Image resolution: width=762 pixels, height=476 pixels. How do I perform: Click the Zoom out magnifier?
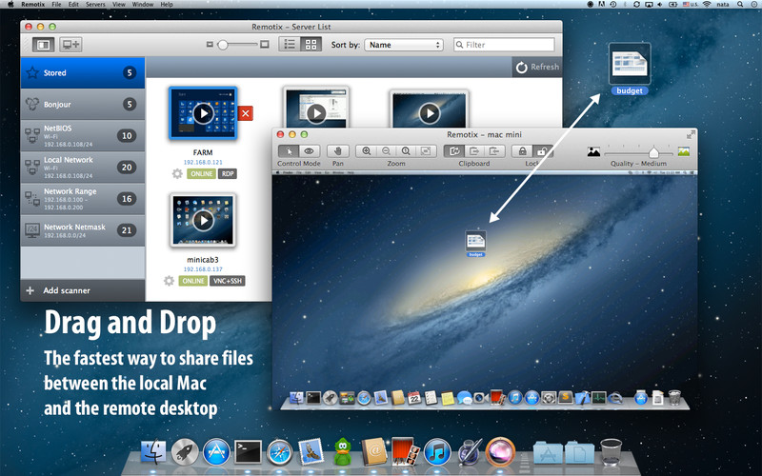(387, 151)
